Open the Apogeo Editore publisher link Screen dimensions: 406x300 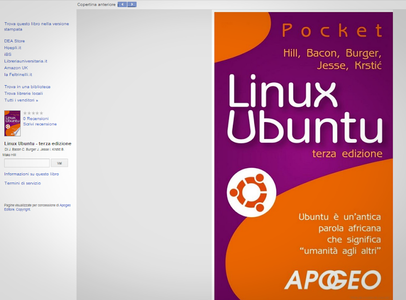pos(65,205)
